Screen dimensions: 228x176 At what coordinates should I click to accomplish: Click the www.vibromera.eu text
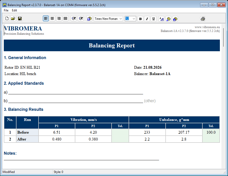tap(207, 27)
